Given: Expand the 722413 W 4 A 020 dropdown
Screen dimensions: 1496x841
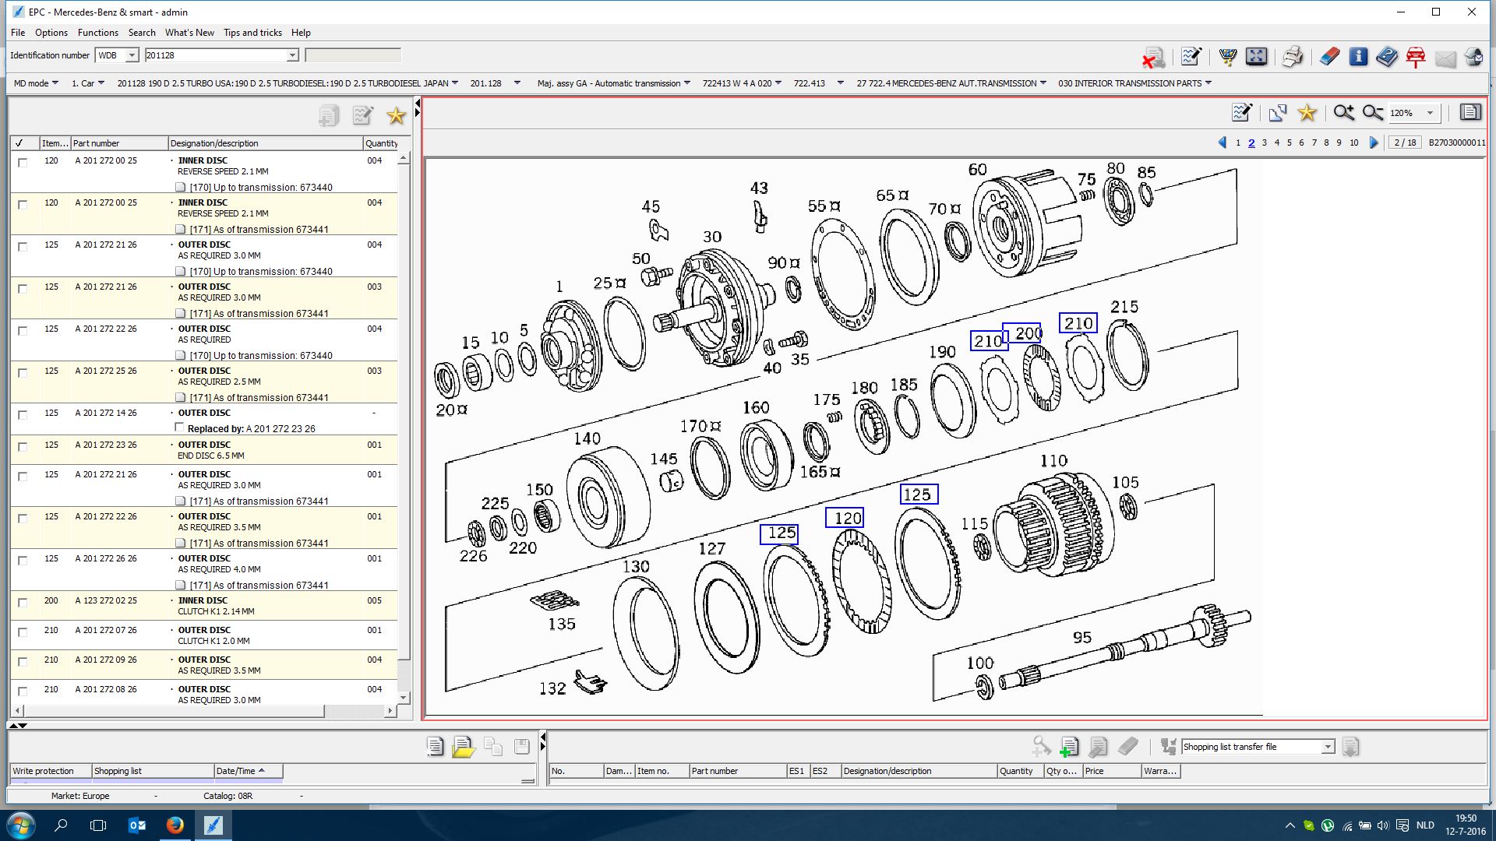Looking at the screenshot, I should pos(778,83).
